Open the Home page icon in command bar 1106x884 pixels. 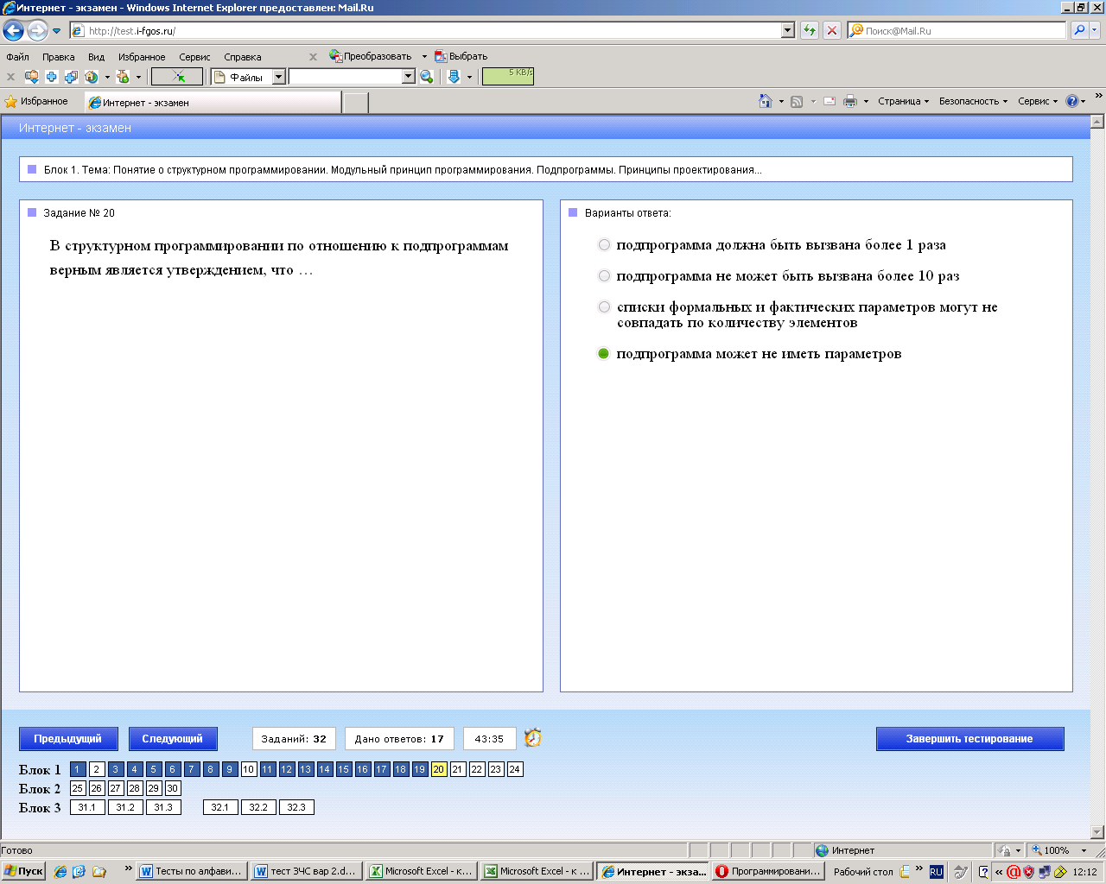click(765, 101)
